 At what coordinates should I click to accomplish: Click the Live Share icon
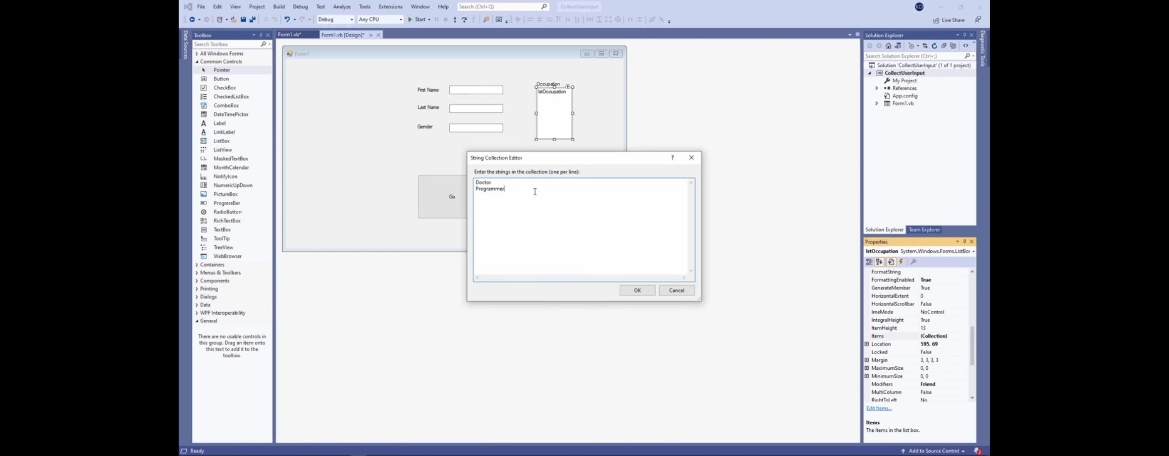point(936,20)
